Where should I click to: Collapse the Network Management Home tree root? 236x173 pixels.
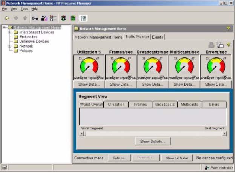[4, 28]
